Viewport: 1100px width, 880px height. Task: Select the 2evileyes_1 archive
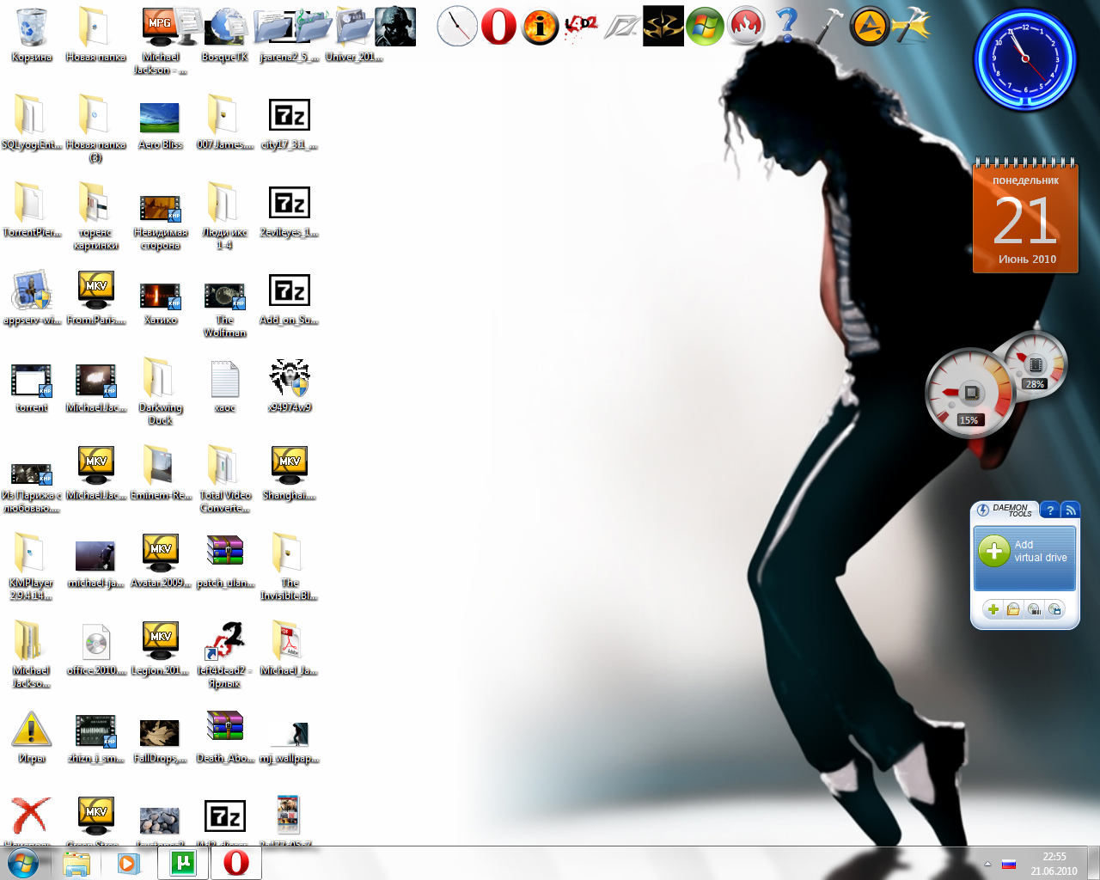pyautogui.click(x=290, y=211)
